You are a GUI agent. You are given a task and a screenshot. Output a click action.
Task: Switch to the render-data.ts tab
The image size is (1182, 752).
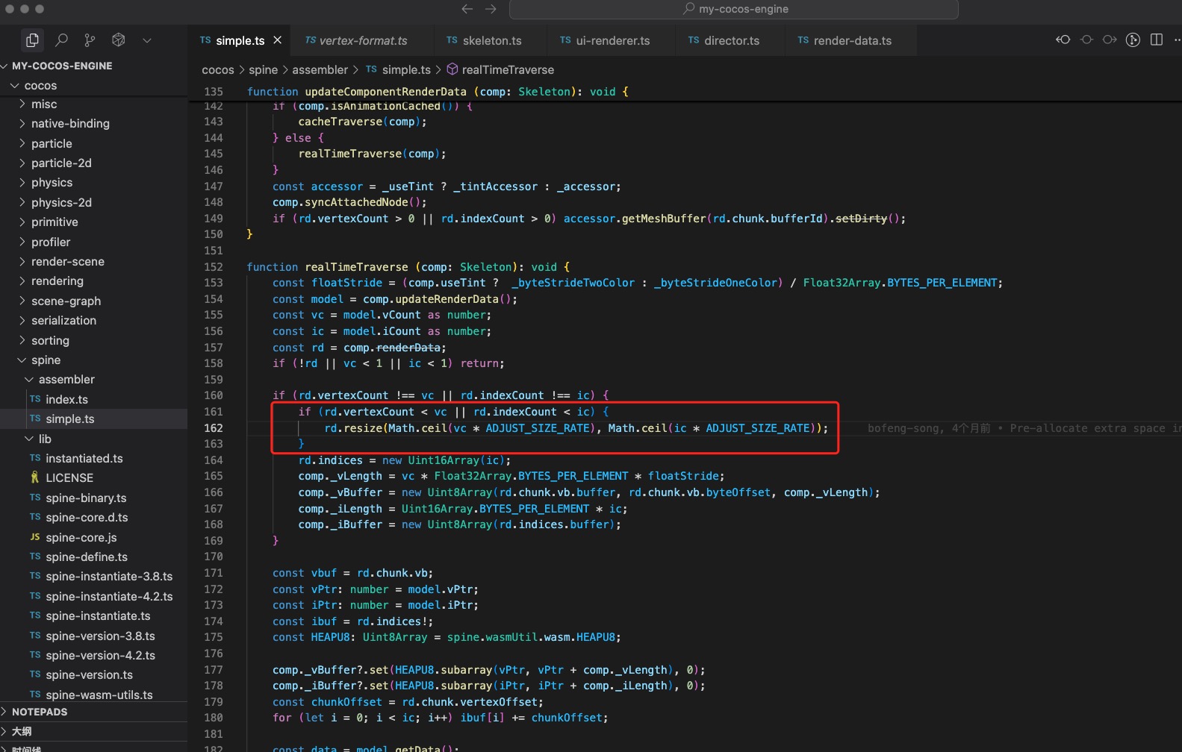click(x=852, y=41)
